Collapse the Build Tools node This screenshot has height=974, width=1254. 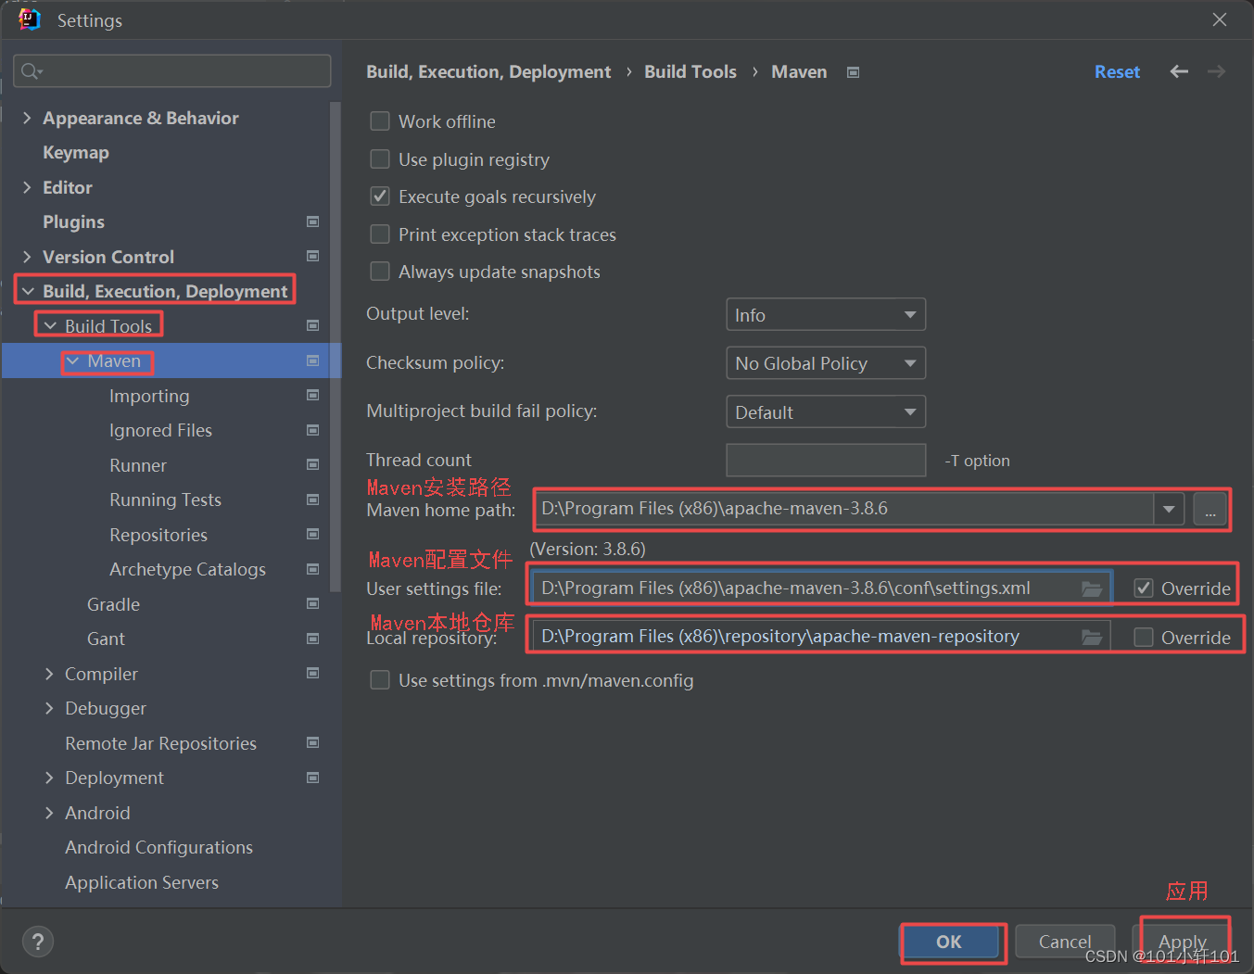click(x=50, y=326)
